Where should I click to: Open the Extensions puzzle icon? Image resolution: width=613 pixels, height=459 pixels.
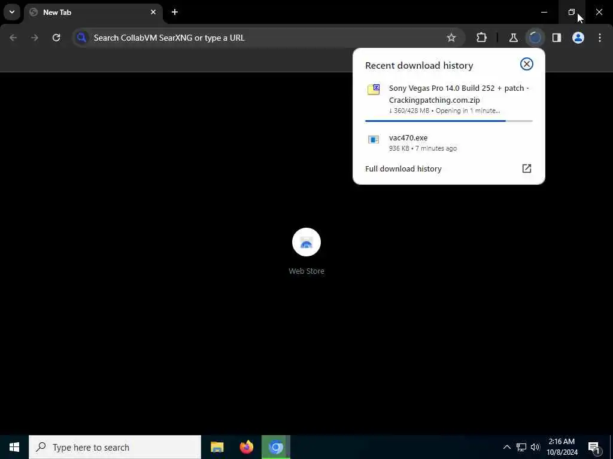pos(482,38)
